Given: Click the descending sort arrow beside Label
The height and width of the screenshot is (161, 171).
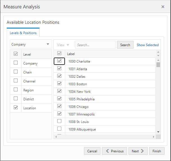Looking at the screenshot, I should [158, 56].
